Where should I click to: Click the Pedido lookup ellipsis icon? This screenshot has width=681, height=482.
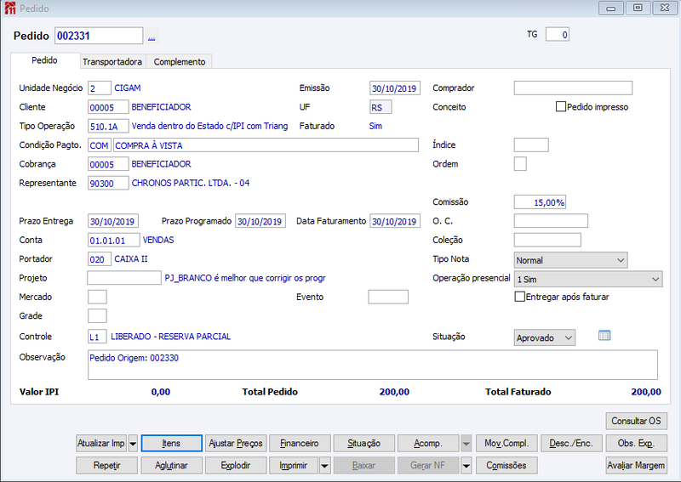[152, 37]
